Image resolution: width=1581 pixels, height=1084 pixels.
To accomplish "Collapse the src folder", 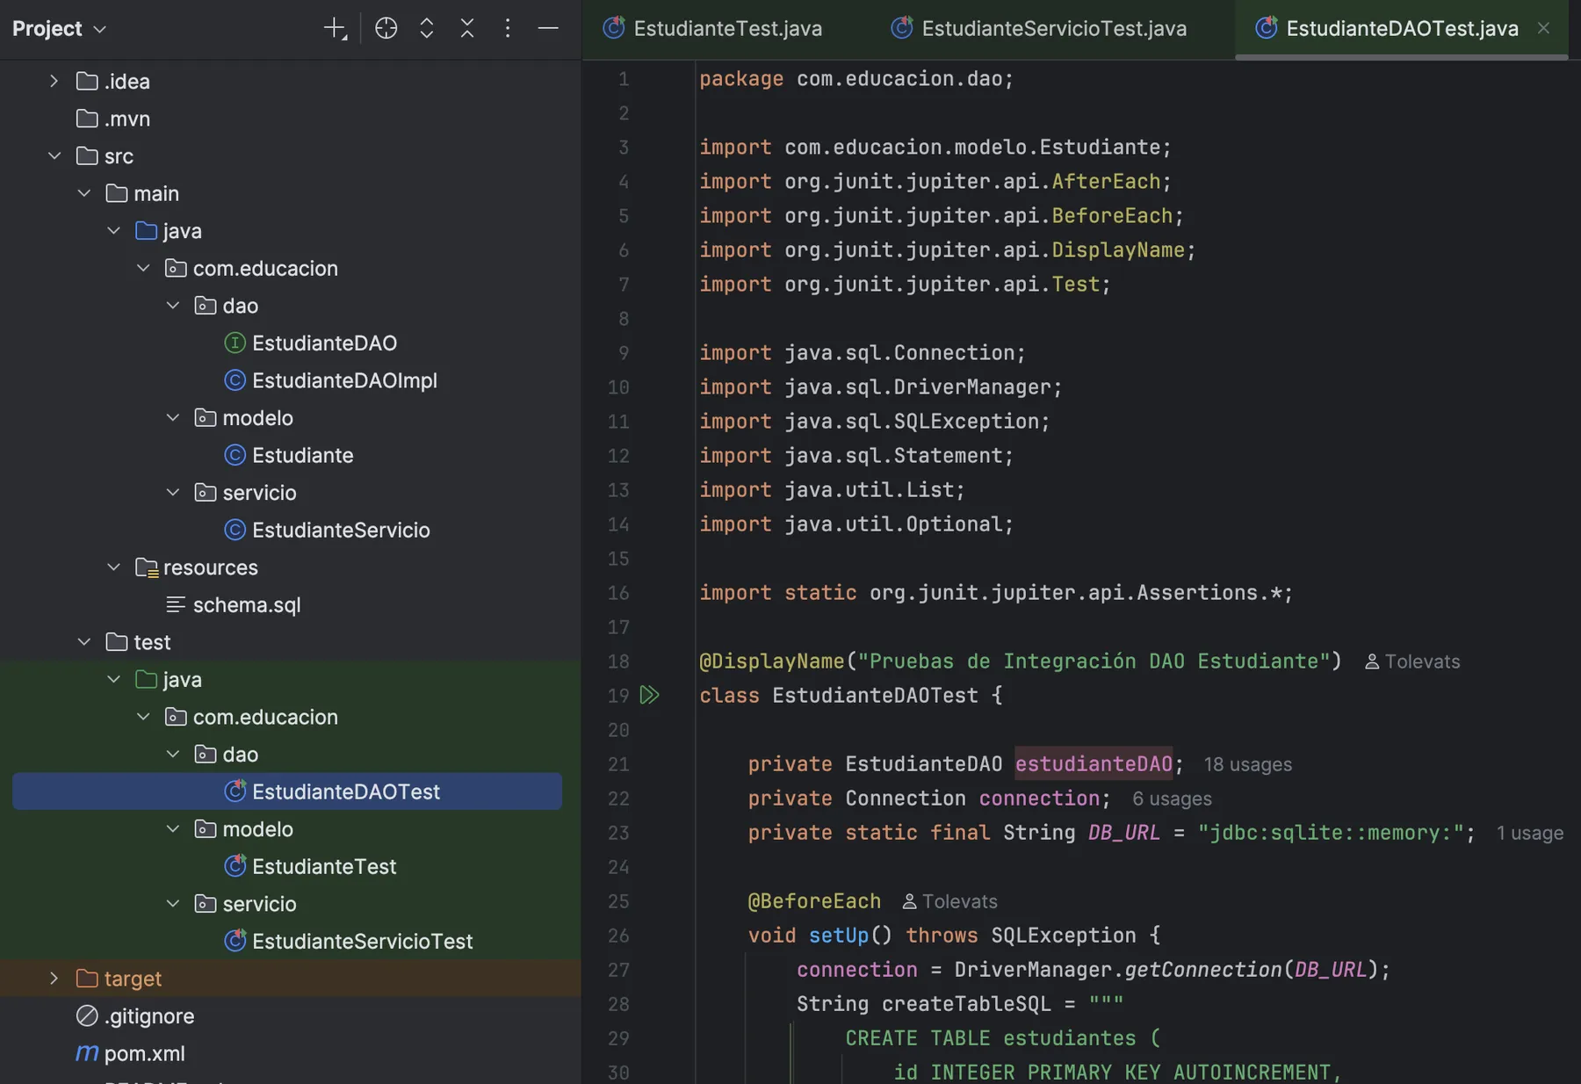I will [54, 156].
